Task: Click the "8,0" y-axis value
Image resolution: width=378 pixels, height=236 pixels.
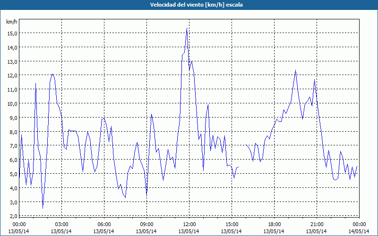Action: tap(13, 132)
